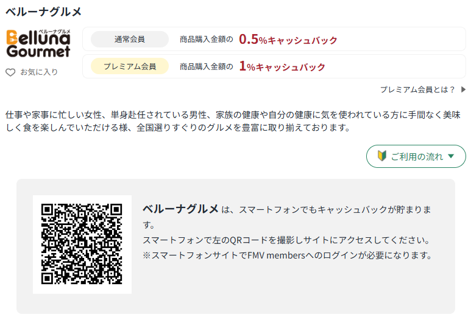471x323 pixels.
Task: Click the QR code image
Action: click(82, 244)
